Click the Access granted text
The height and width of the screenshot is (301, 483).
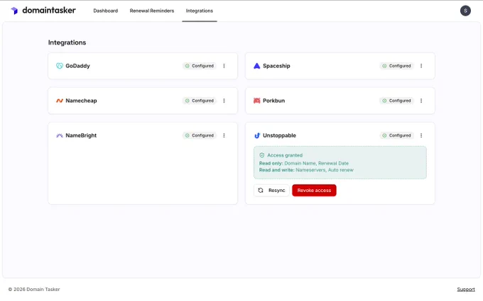coord(285,155)
